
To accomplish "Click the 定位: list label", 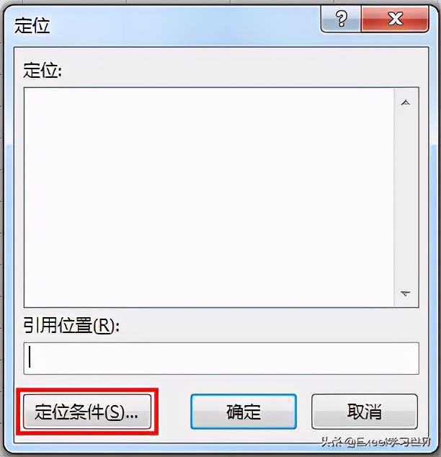I will coord(43,71).
